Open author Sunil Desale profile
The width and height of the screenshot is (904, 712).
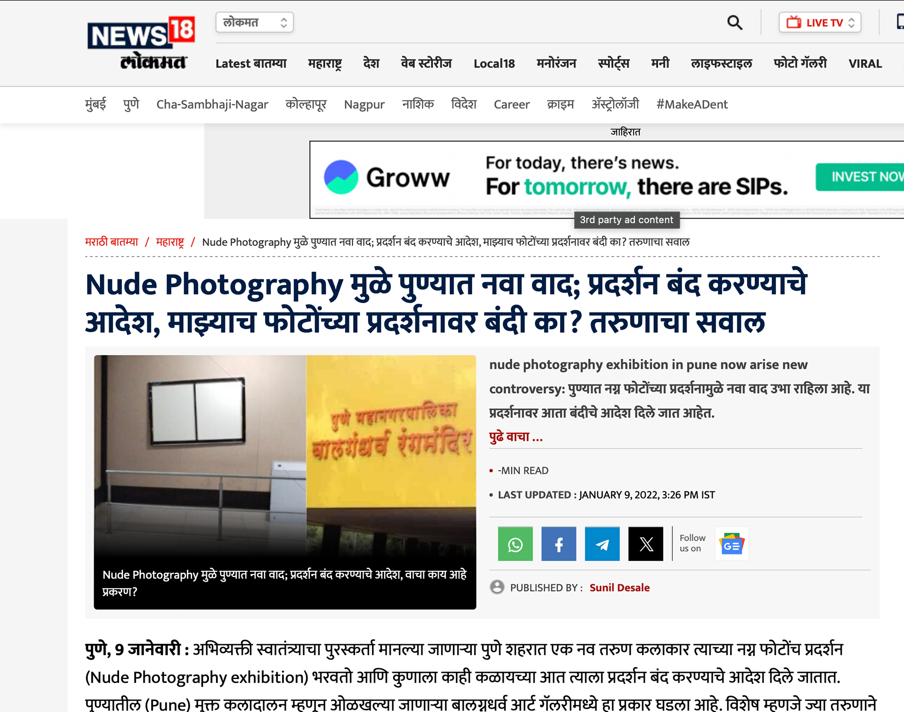tap(619, 587)
